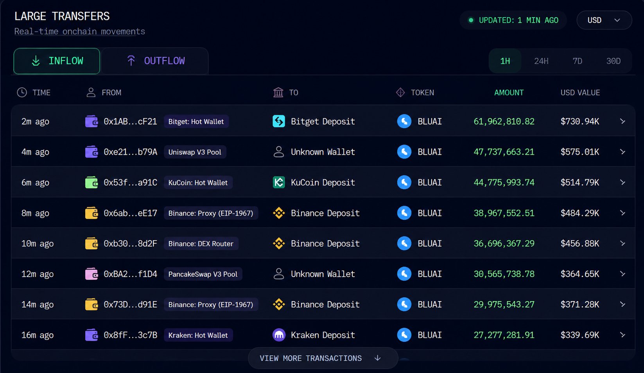Select the 7D time range tab

pyautogui.click(x=577, y=61)
